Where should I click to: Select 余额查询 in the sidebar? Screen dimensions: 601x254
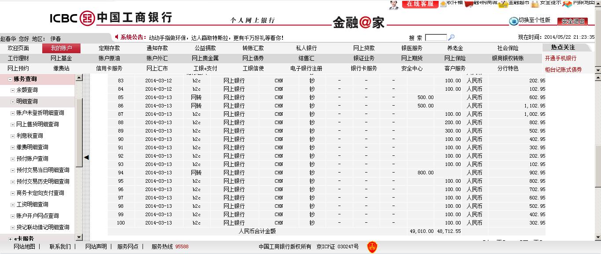tap(27, 90)
